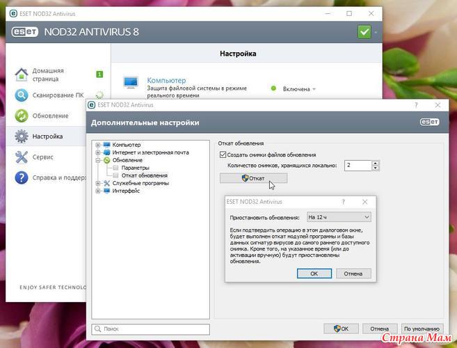The image size is (457, 348).
Task: Click the green protection status checkmark icon
Action: coord(364,32)
